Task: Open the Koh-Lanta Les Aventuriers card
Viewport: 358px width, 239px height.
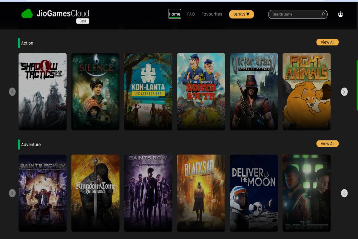Action: 148,92
